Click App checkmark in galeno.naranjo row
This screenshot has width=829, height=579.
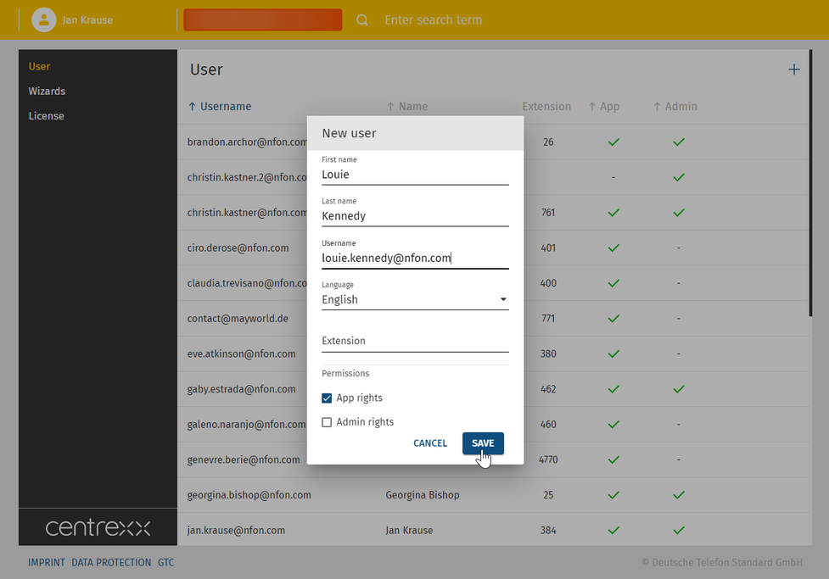(x=613, y=424)
